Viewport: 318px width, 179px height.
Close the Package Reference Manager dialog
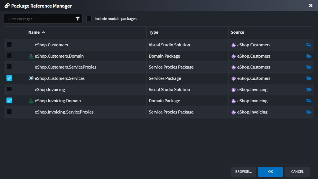(x=310, y=6)
